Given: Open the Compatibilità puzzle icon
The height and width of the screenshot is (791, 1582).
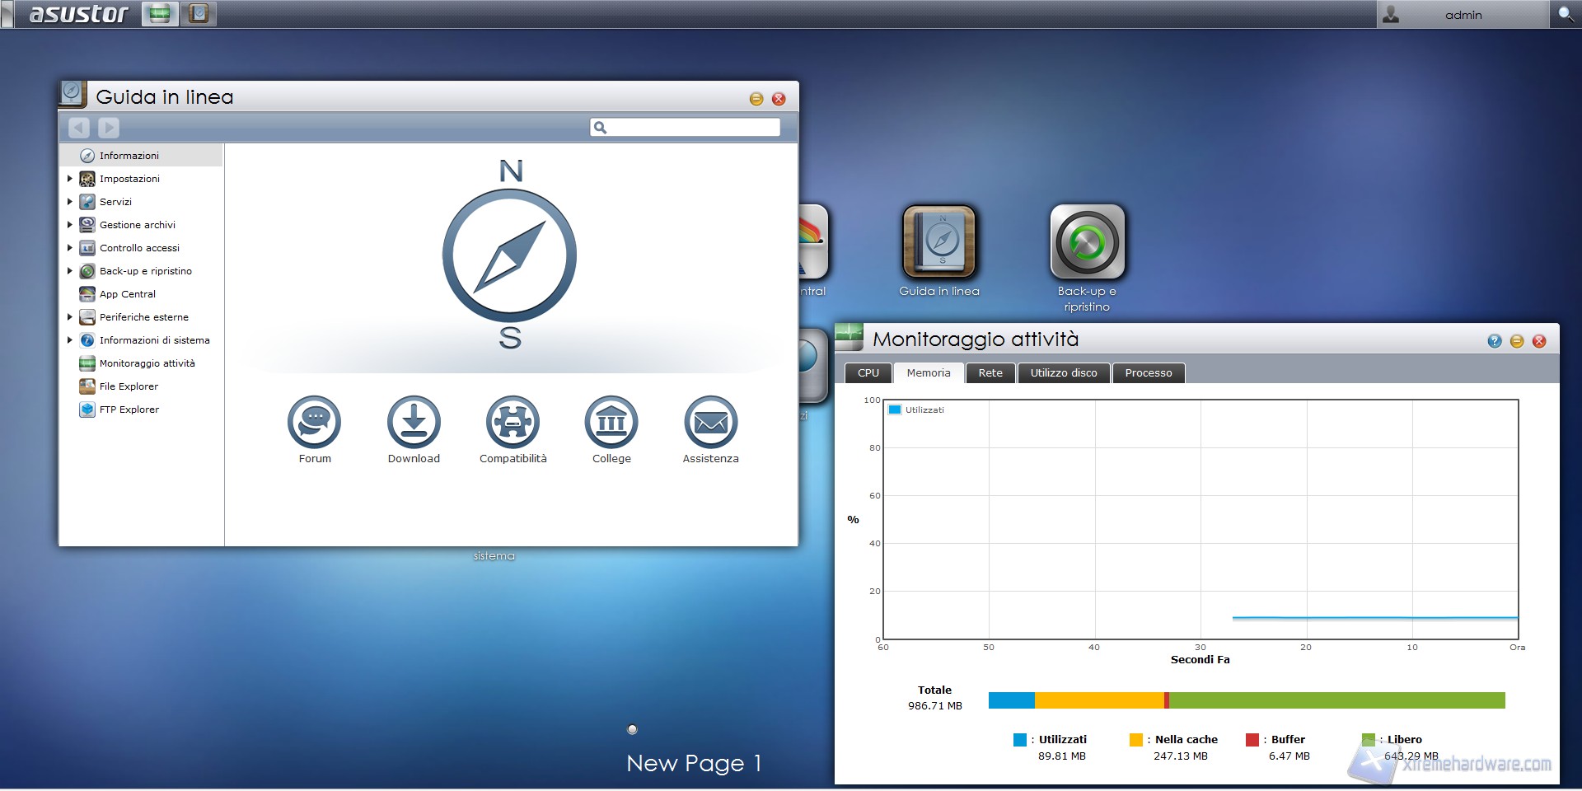Looking at the screenshot, I should tap(513, 422).
